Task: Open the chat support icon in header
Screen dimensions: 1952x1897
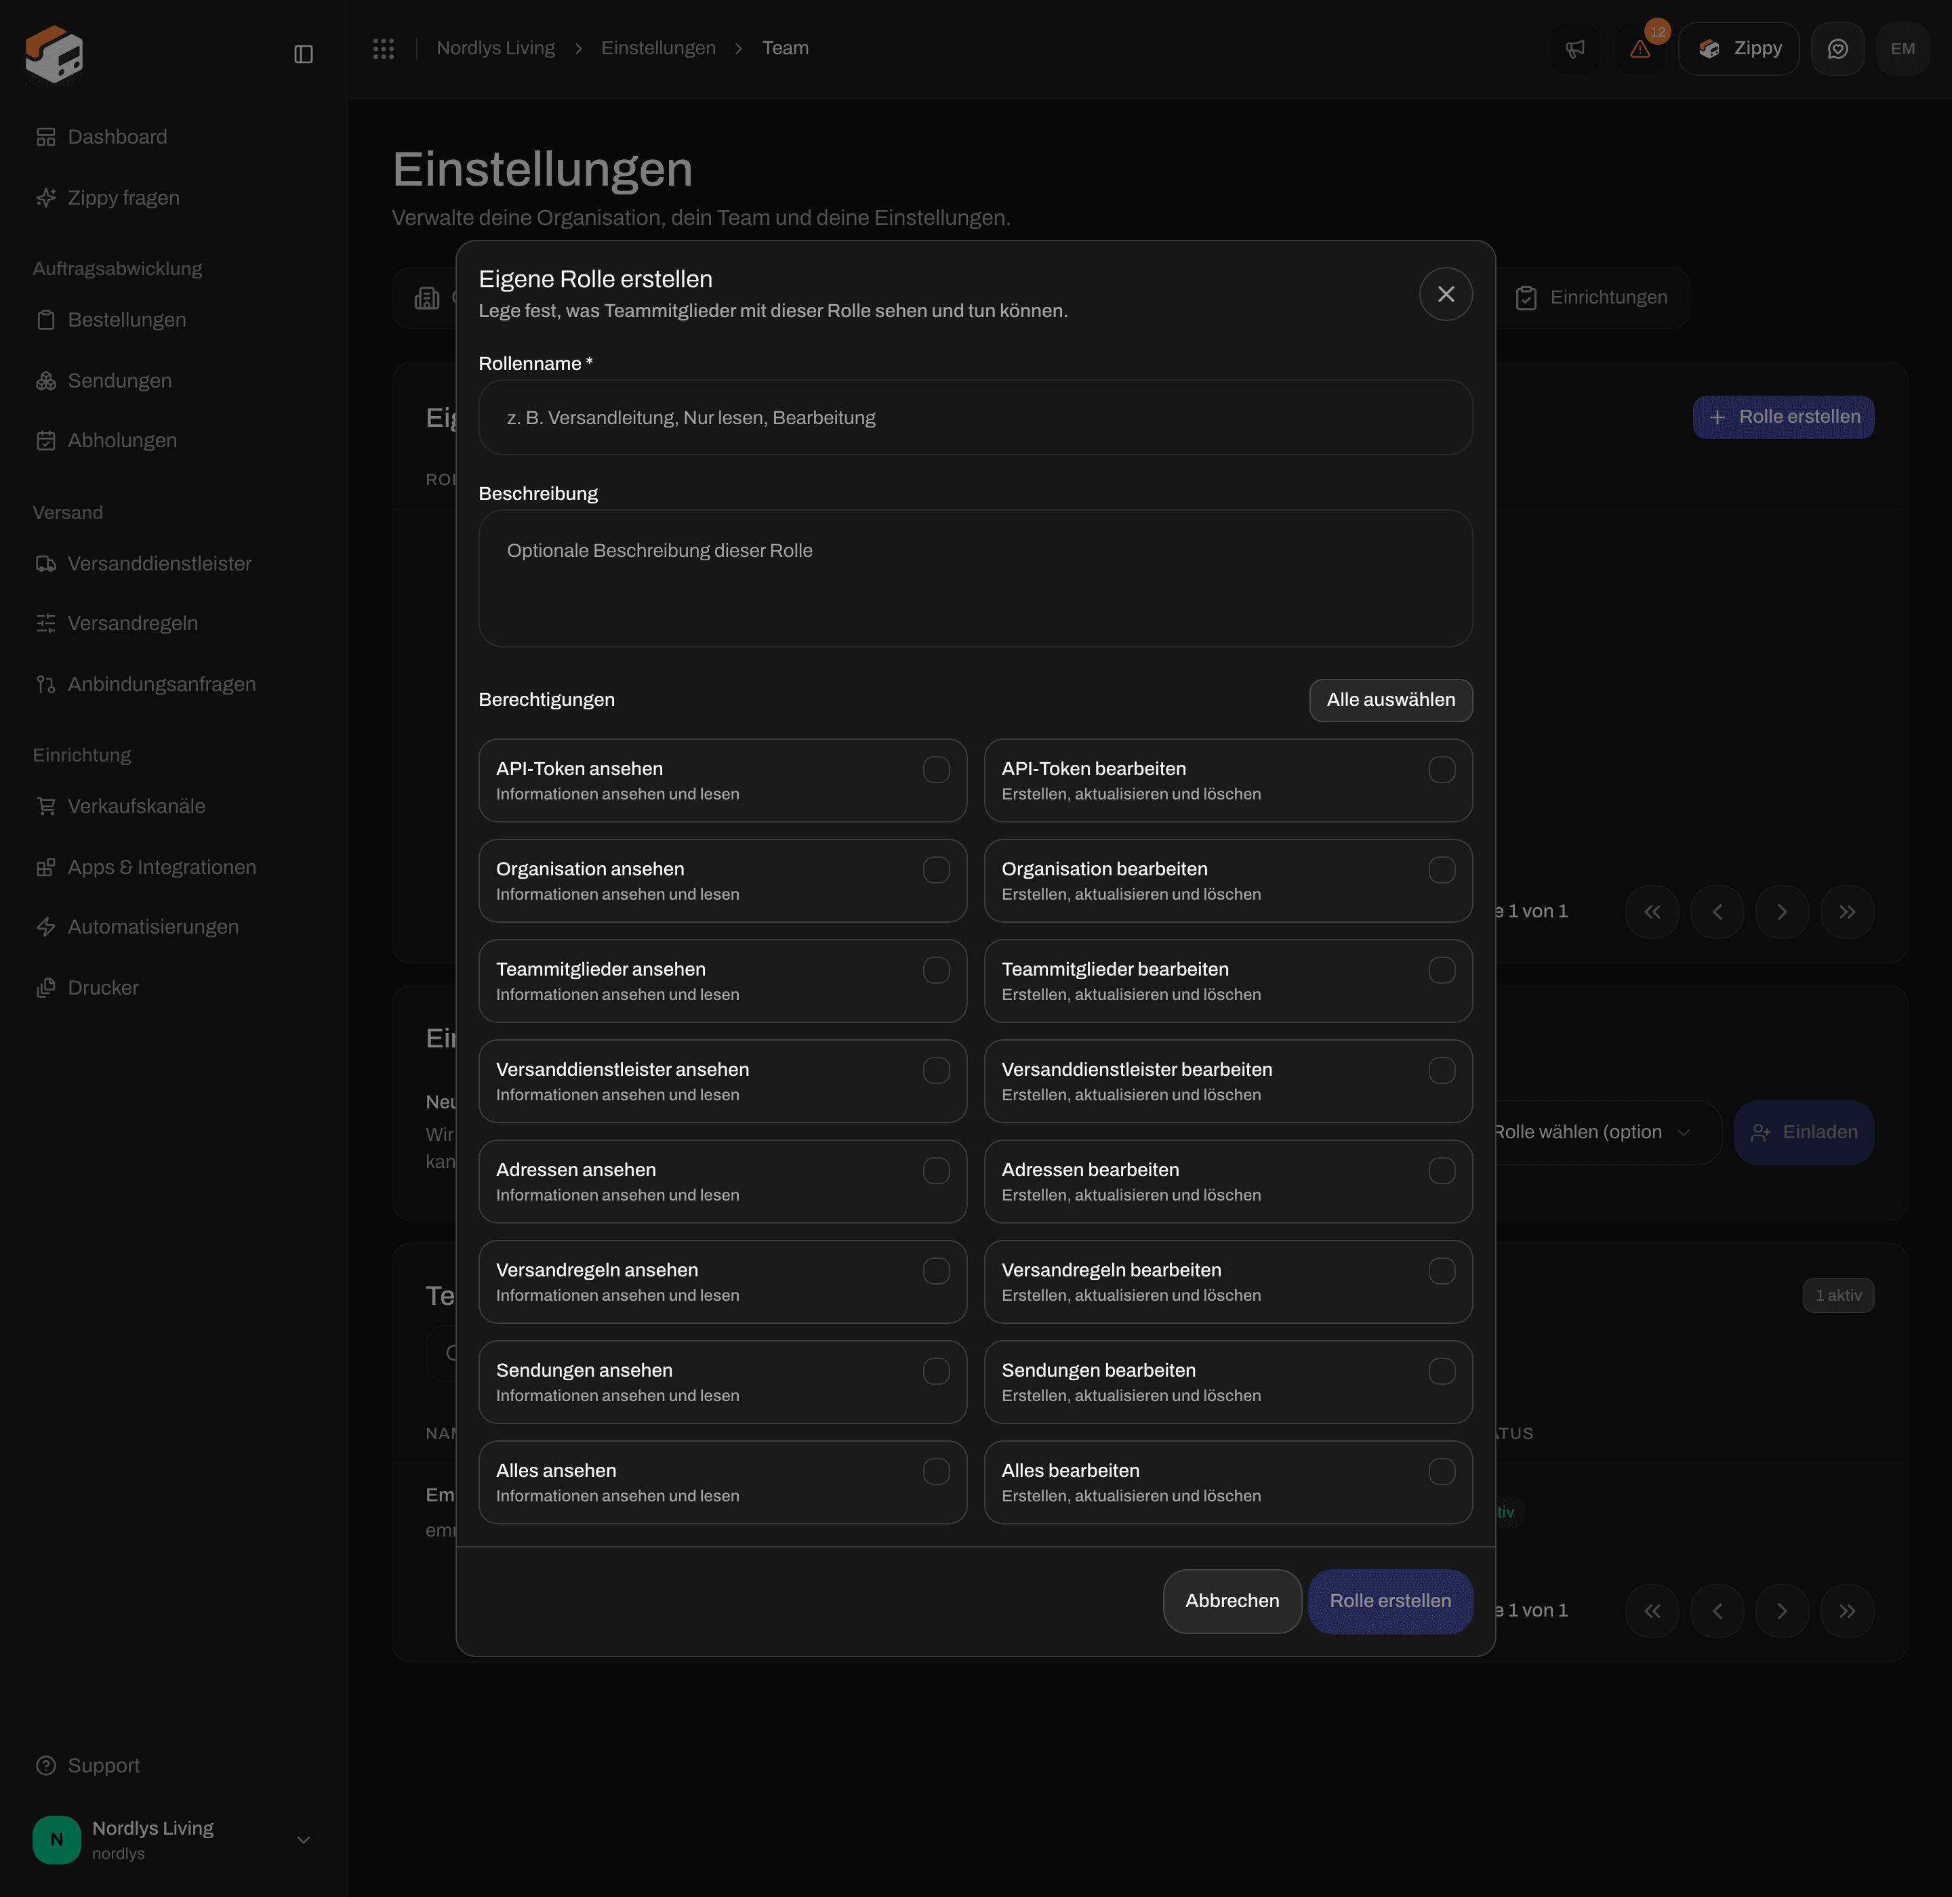Action: coord(1837,49)
